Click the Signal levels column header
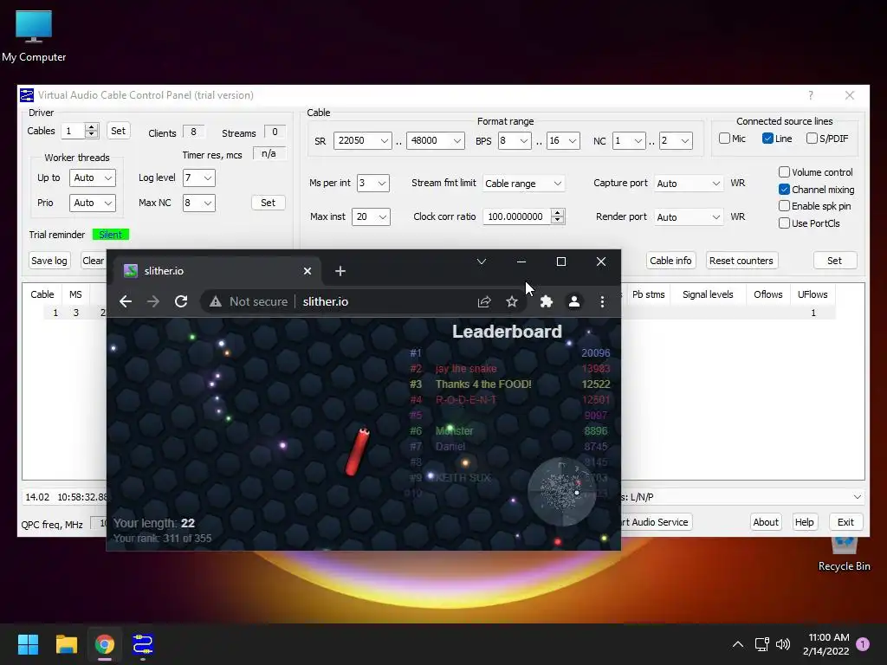This screenshot has width=887, height=665. 708,294
